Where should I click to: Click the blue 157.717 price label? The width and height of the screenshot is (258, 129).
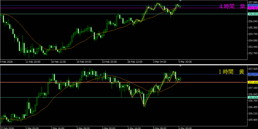tap(253, 74)
